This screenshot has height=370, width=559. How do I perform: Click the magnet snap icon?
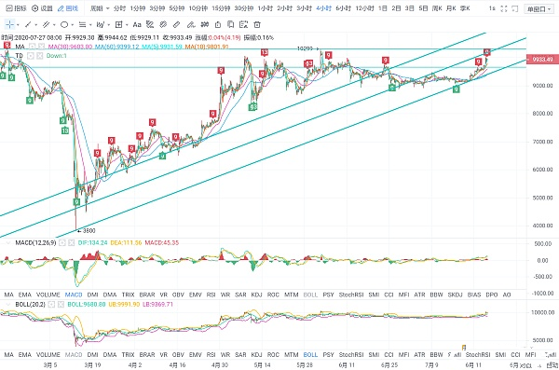(x=205, y=24)
